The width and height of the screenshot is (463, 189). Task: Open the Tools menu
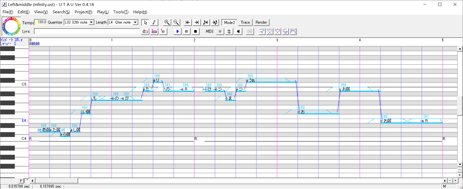coord(120,12)
